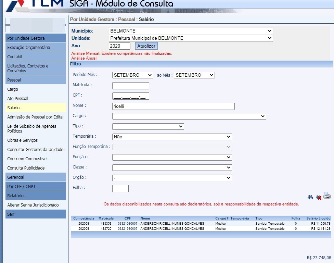Open the Temporária dropdown set to Não

coord(172,137)
